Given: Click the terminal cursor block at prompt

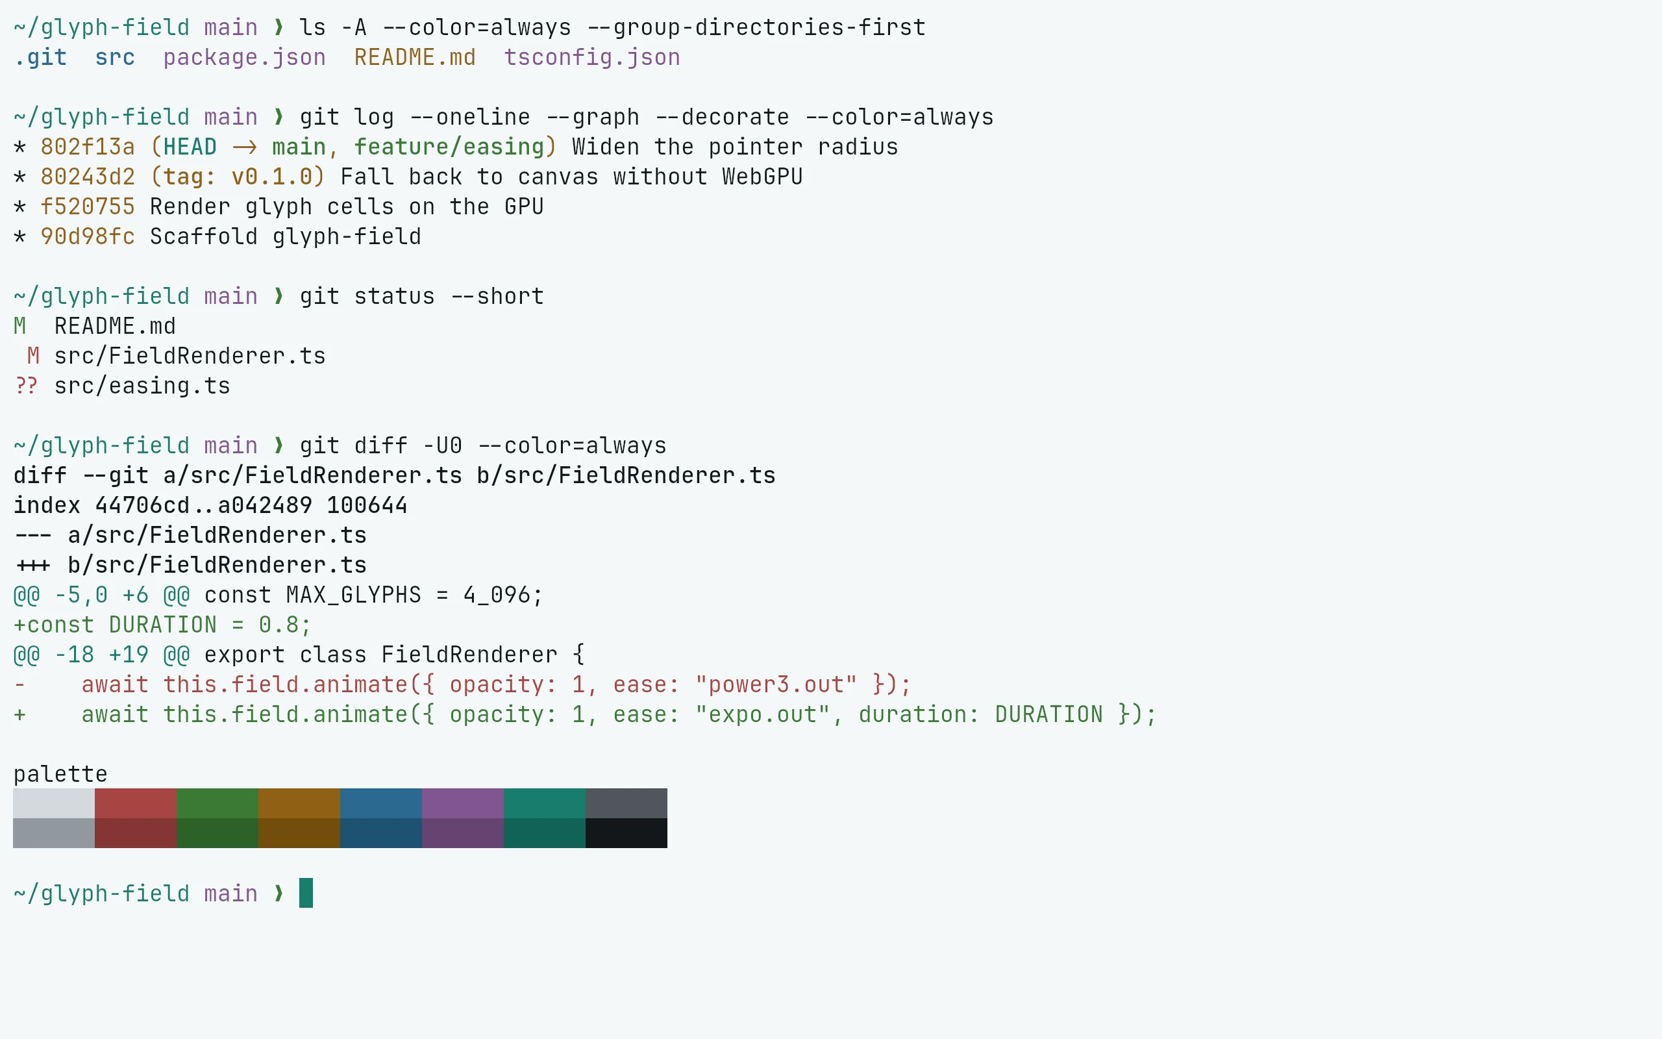Looking at the screenshot, I should (x=306, y=894).
